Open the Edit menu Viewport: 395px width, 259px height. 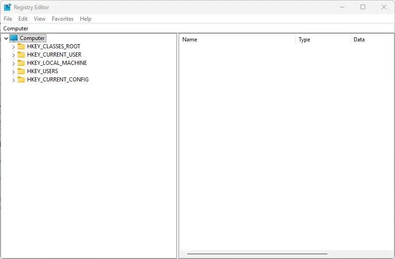pyautogui.click(x=23, y=19)
